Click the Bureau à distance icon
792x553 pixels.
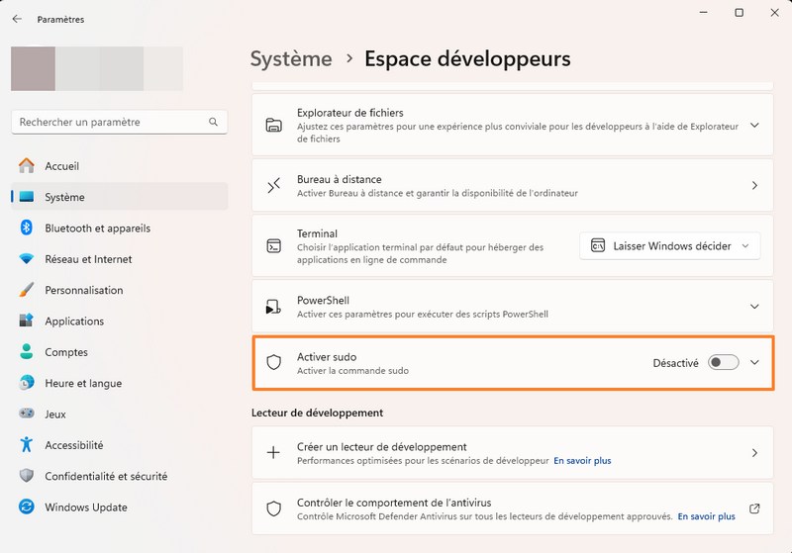click(274, 186)
